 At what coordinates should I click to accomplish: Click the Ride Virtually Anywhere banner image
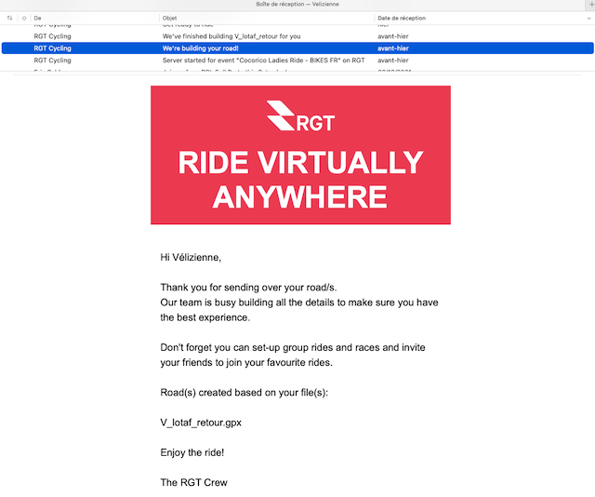tap(300, 155)
